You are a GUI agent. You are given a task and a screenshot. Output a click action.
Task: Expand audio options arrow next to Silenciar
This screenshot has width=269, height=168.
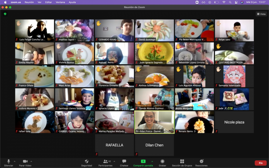[14, 161]
